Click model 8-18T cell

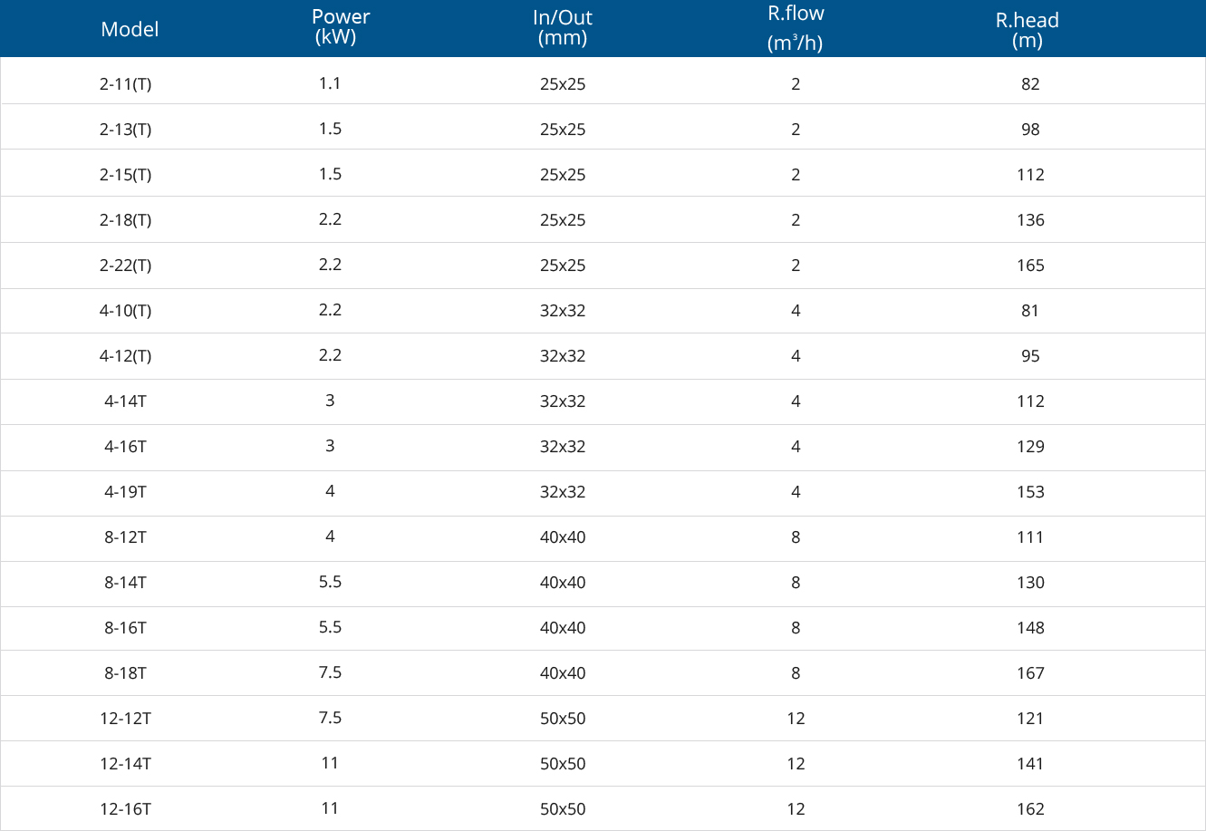[125, 673]
